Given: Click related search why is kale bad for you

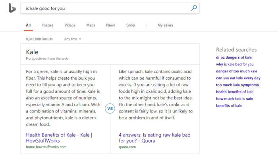Looking at the screenshot, I should click(x=235, y=64).
